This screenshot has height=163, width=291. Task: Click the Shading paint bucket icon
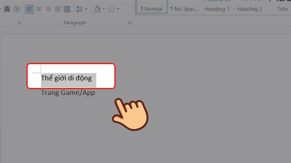(97, 9)
